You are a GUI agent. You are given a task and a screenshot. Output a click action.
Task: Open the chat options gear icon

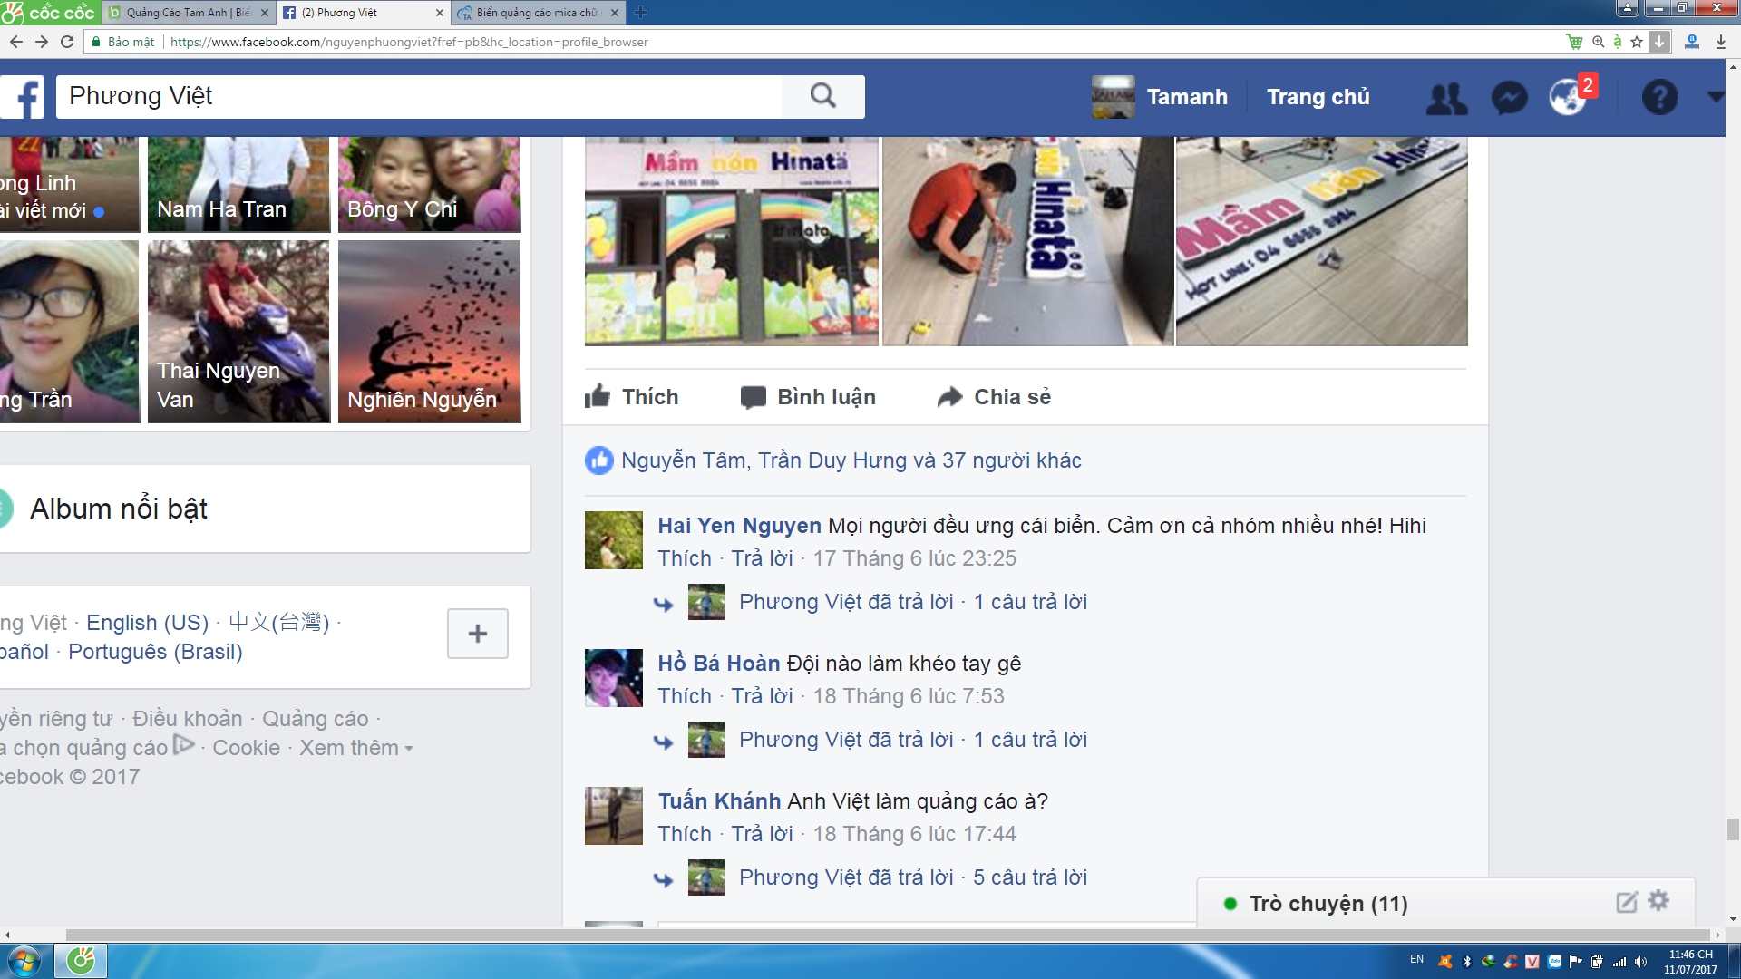(x=1658, y=901)
